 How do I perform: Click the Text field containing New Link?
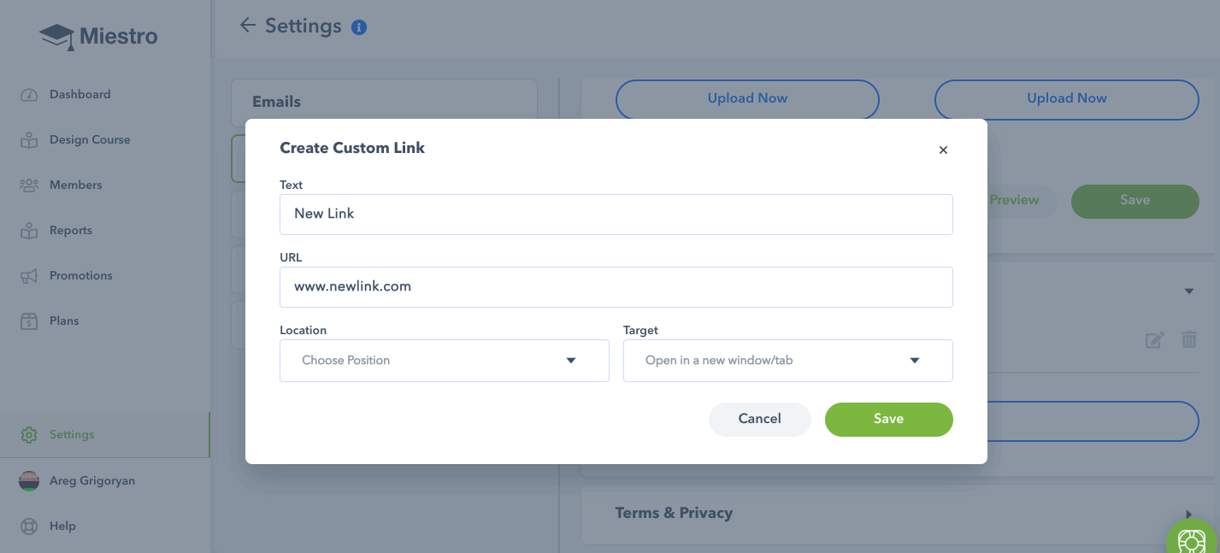coord(616,215)
